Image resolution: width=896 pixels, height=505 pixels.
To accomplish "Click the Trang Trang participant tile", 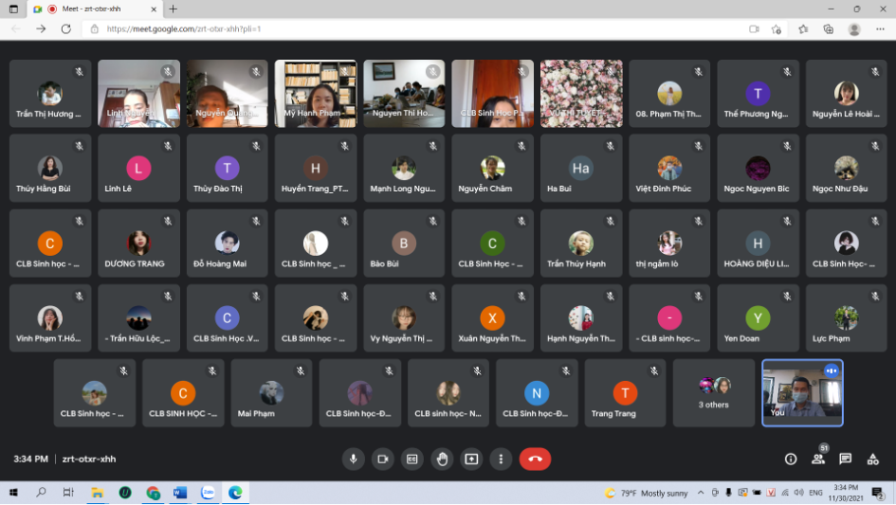I will pos(625,392).
